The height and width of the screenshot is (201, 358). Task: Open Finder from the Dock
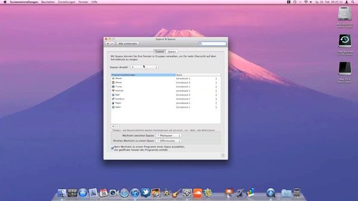pos(62,193)
